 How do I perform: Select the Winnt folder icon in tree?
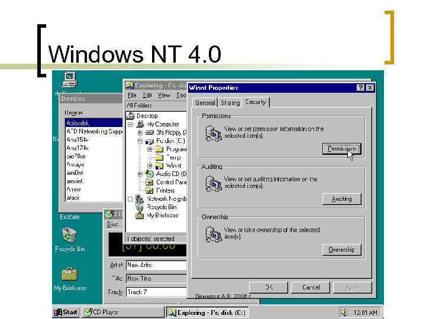[160, 166]
